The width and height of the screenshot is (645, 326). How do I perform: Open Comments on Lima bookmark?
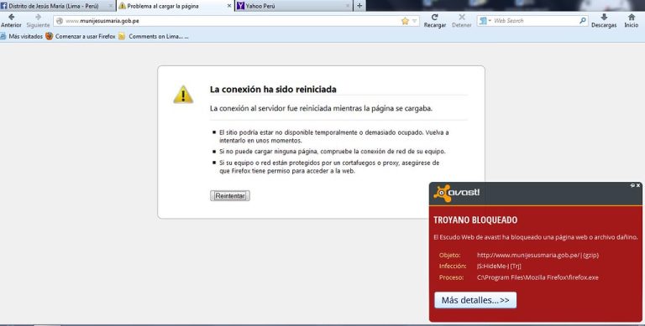pos(154,36)
